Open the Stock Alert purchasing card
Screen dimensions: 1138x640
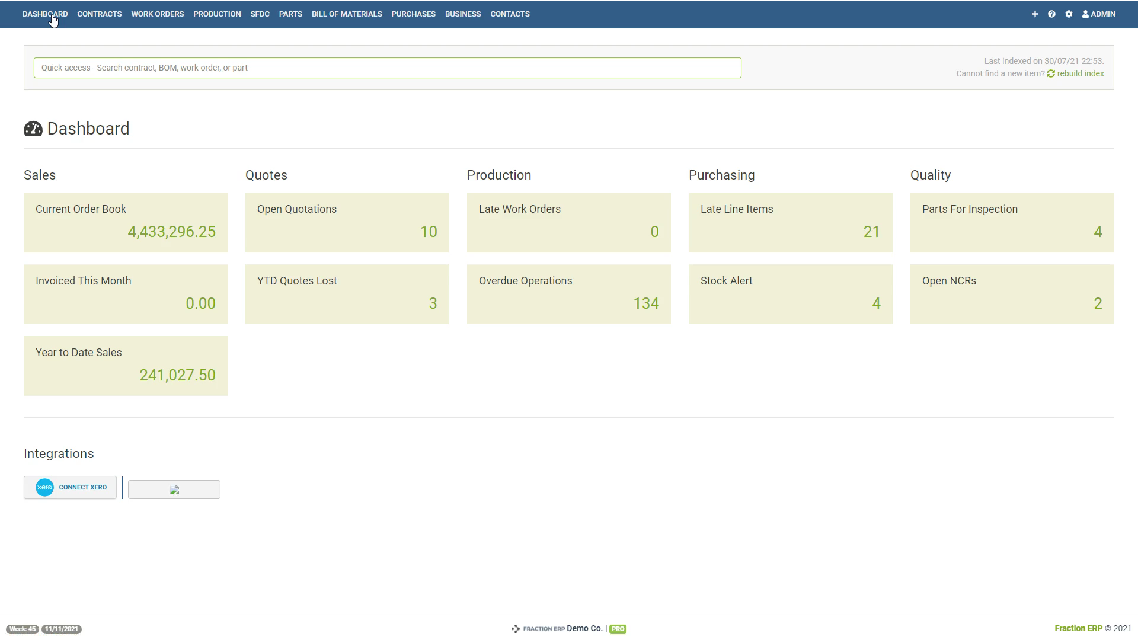[x=790, y=294]
